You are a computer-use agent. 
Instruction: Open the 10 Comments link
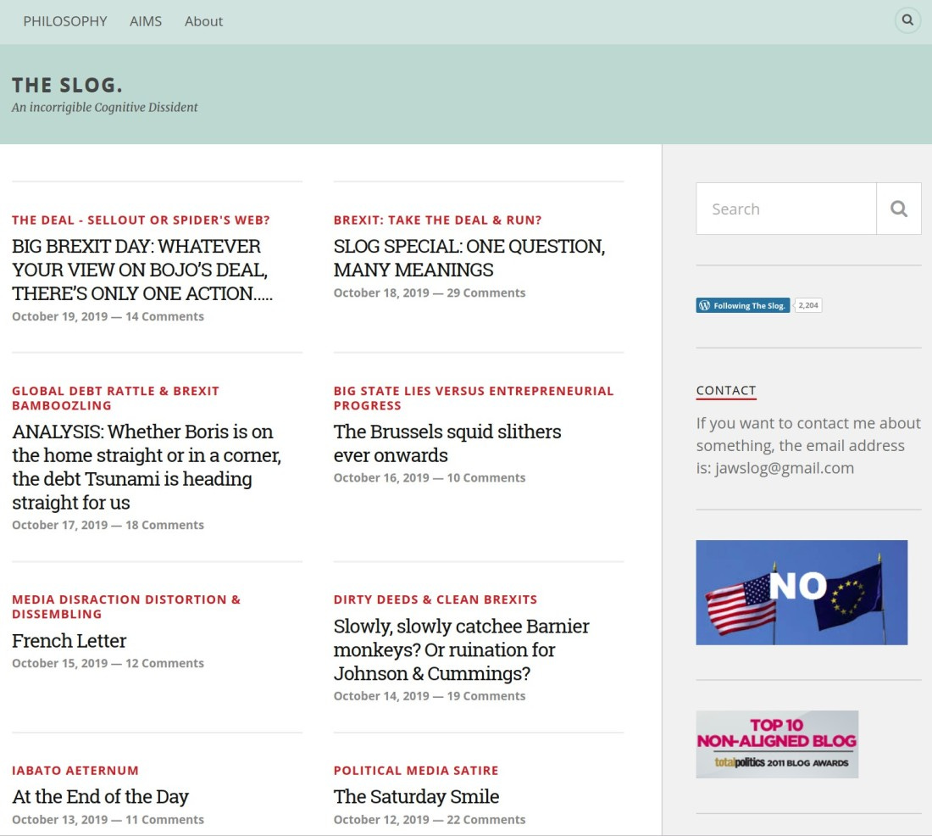[486, 478]
